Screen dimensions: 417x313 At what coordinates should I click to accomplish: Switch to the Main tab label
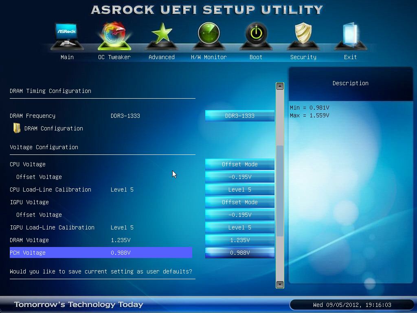67,57
